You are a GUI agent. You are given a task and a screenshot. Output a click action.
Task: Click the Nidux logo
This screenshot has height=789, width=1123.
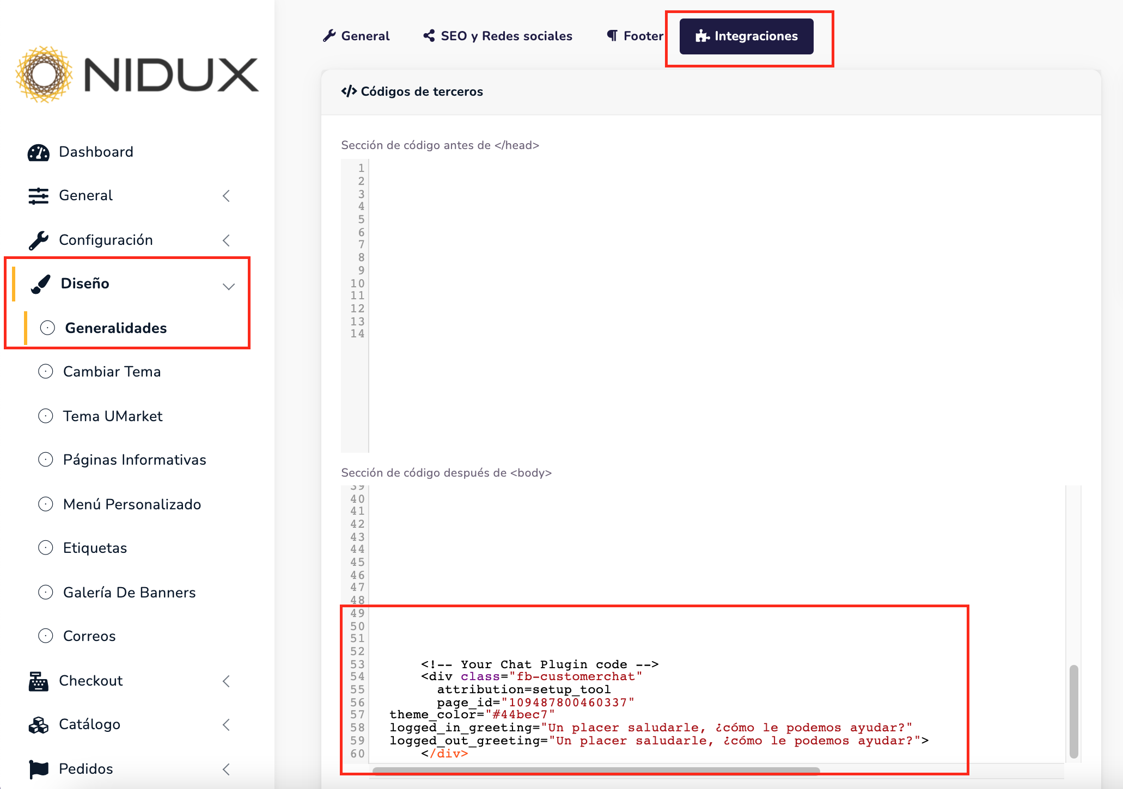point(137,75)
